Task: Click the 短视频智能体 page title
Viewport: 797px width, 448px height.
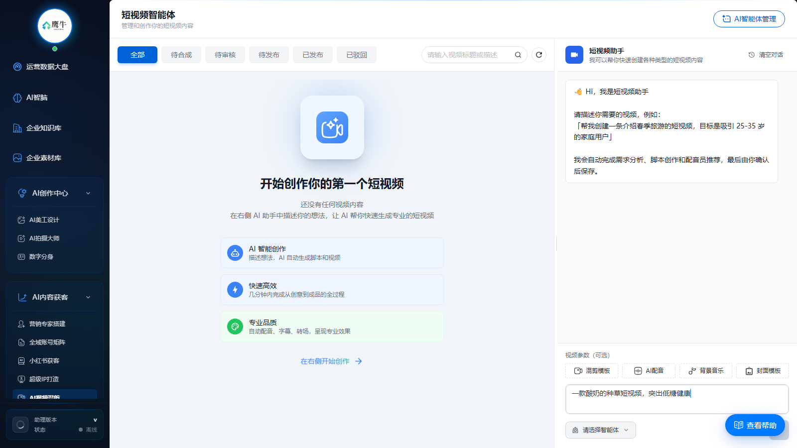Action: (148, 15)
